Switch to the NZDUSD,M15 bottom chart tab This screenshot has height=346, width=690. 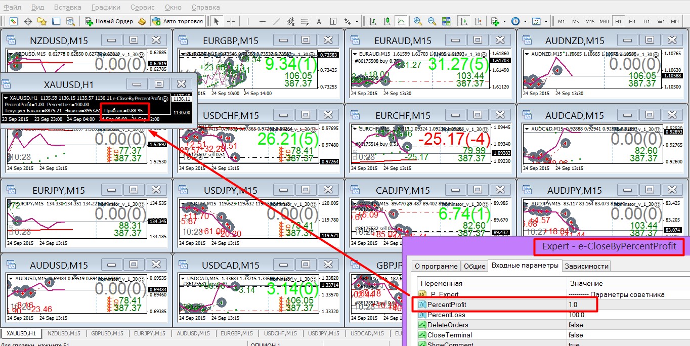(63, 333)
